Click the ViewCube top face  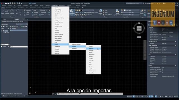(x=139, y=28)
